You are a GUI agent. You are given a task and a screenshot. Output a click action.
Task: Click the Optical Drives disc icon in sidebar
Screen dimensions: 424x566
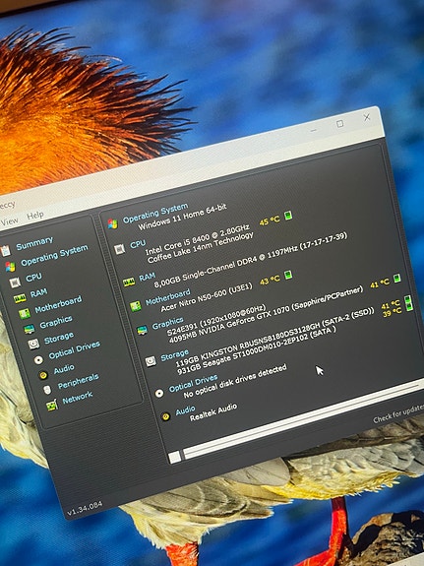pyautogui.click(x=38, y=360)
